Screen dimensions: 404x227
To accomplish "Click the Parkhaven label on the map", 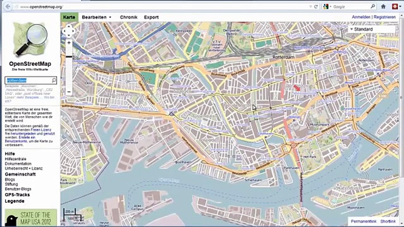I will [x=291, y=168].
